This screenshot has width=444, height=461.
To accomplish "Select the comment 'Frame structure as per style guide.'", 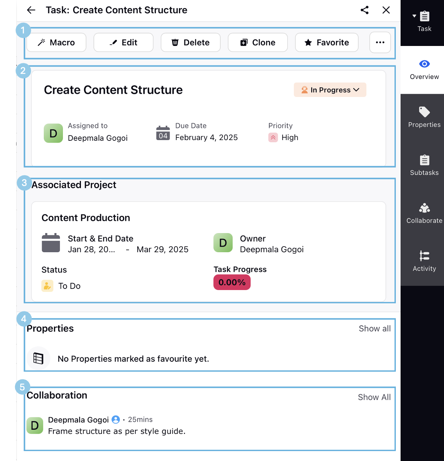I will (117, 431).
